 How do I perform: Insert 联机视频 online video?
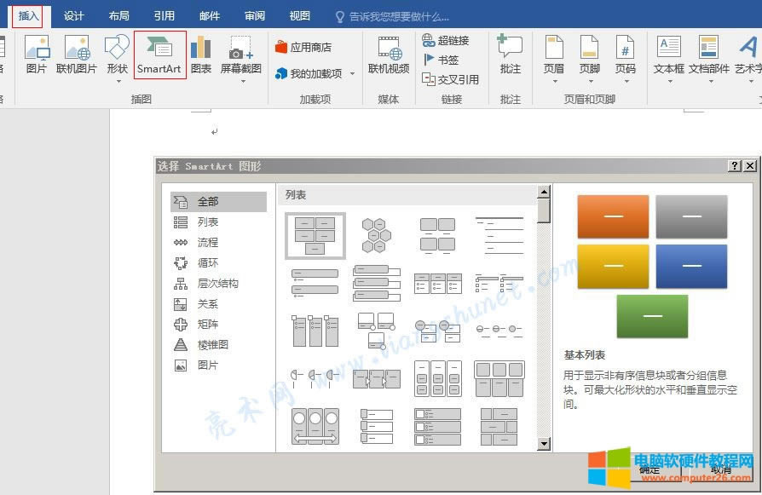pos(389,55)
